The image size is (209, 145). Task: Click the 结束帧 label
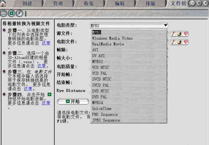click(x=65, y=83)
